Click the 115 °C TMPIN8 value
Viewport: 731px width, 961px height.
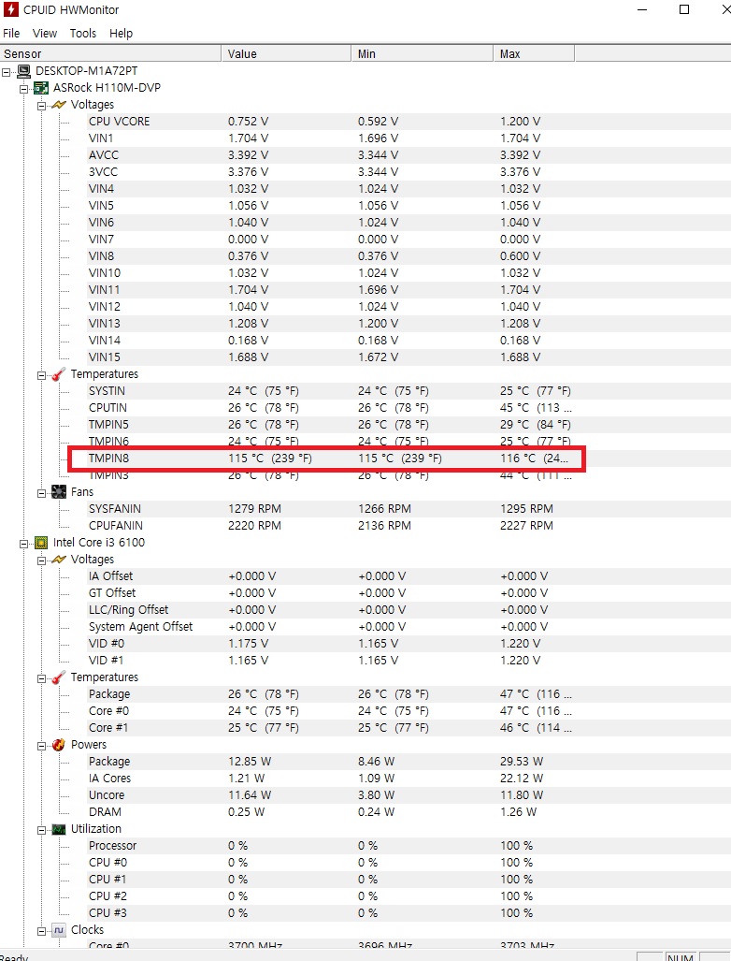(x=270, y=458)
